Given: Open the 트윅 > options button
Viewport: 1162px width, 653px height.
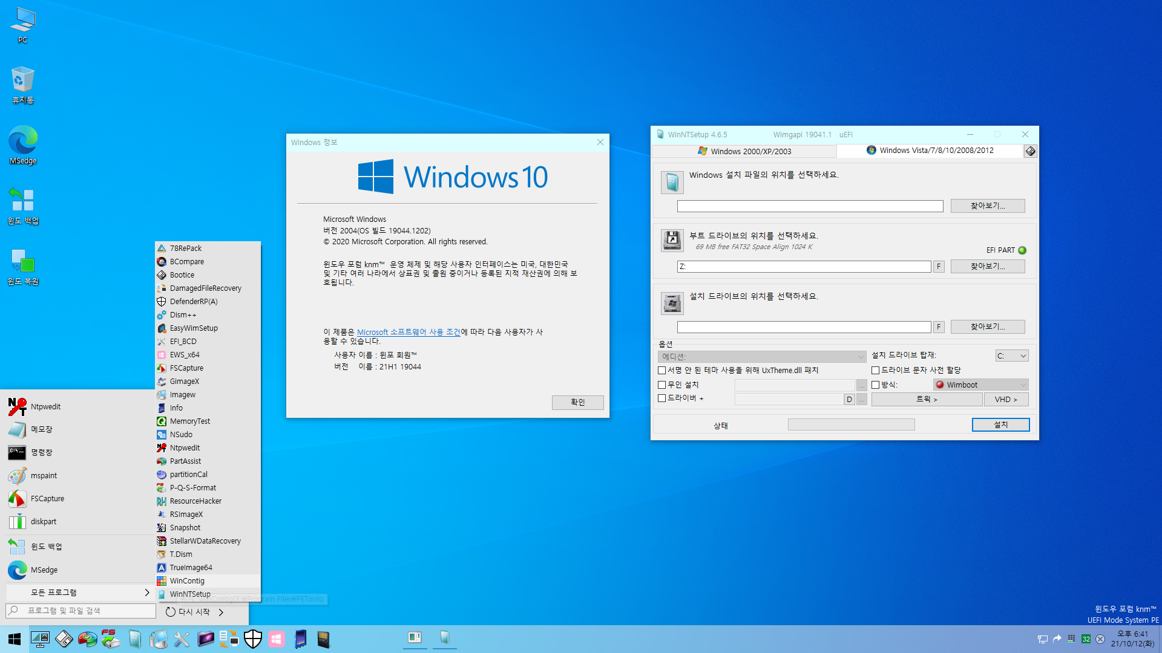Looking at the screenshot, I should pos(927,400).
